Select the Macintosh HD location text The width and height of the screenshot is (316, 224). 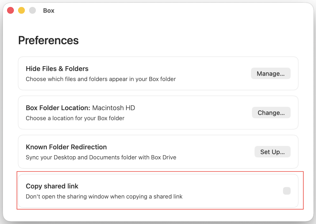114,108
